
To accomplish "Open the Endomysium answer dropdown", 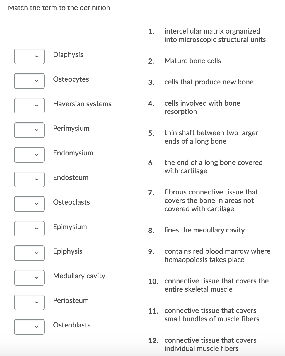I will 29,155.
